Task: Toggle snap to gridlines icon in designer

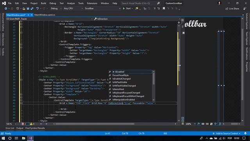Action: pyautogui.click(x=207, y=124)
